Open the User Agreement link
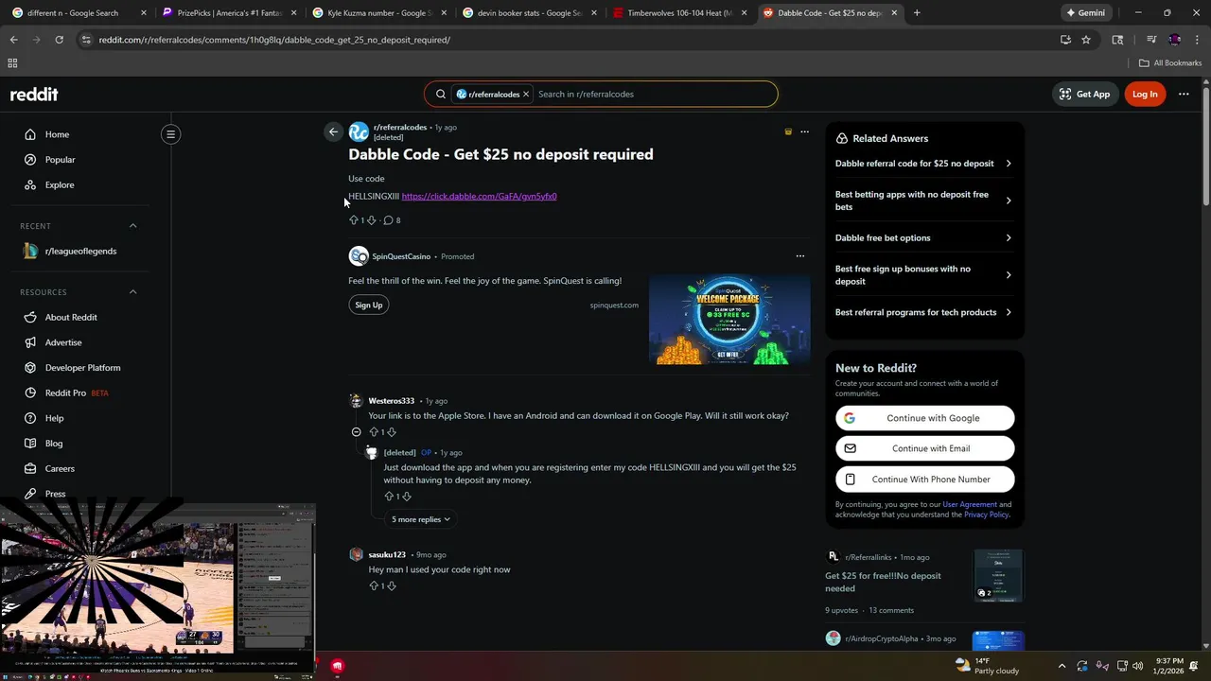Viewport: 1211px width, 681px height. click(x=970, y=505)
